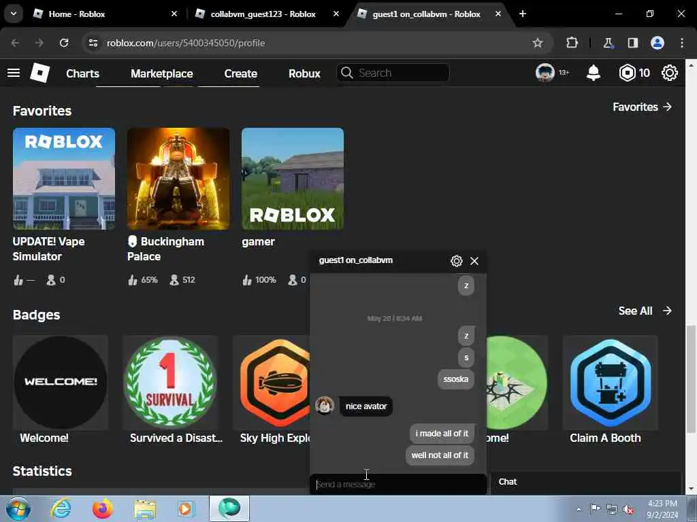Click the 'i made all of it' message

442,434
